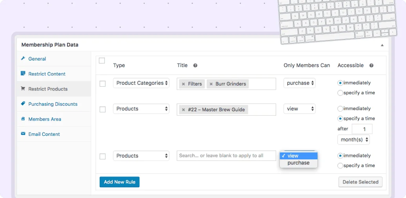
Task: Click the cart icon for Restrict Products
Action: pos(23,89)
